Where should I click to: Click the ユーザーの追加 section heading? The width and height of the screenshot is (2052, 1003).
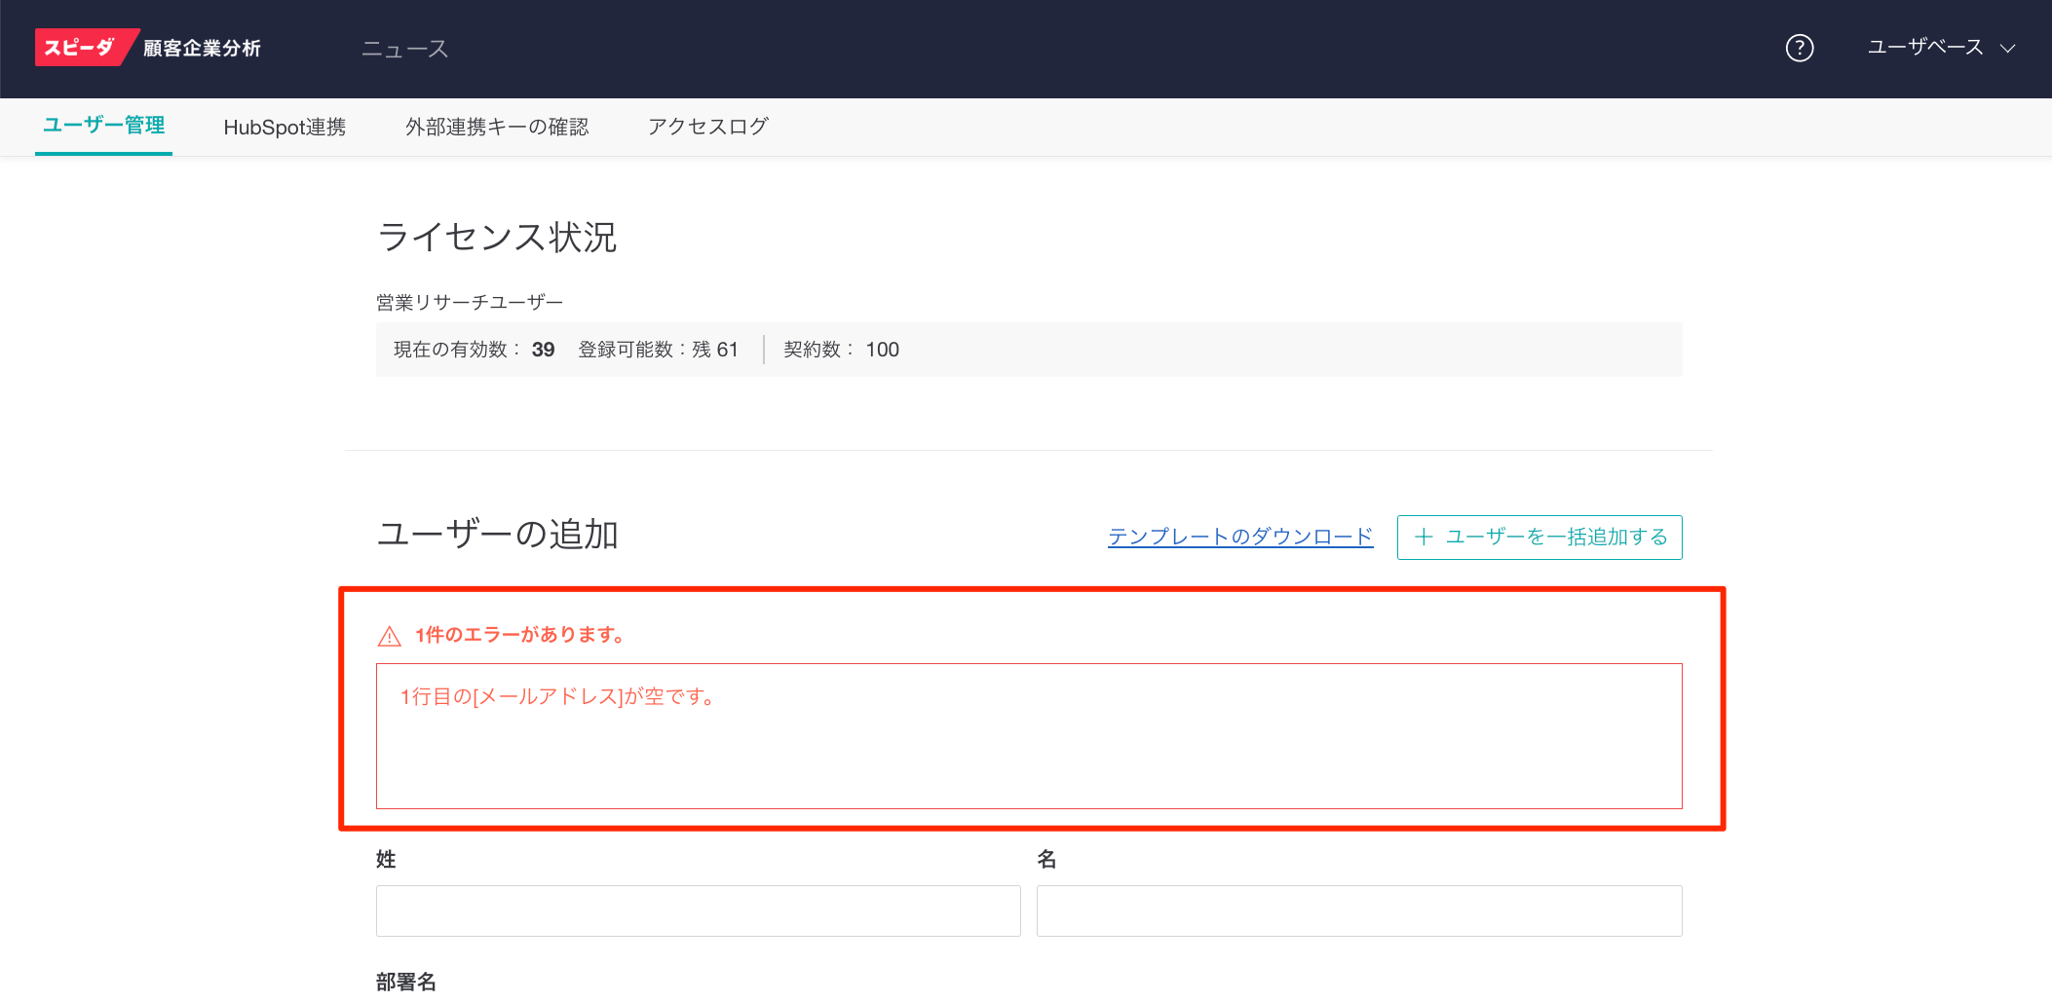pyautogui.click(x=497, y=535)
